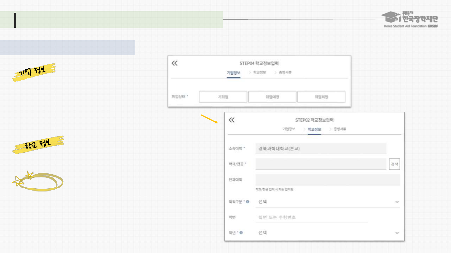Click the yellow star scribble graphic

point(37,181)
